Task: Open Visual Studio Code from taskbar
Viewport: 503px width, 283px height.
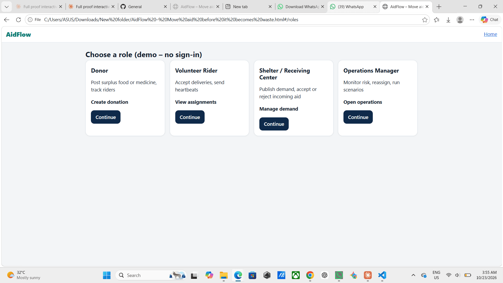Action: click(382, 275)
